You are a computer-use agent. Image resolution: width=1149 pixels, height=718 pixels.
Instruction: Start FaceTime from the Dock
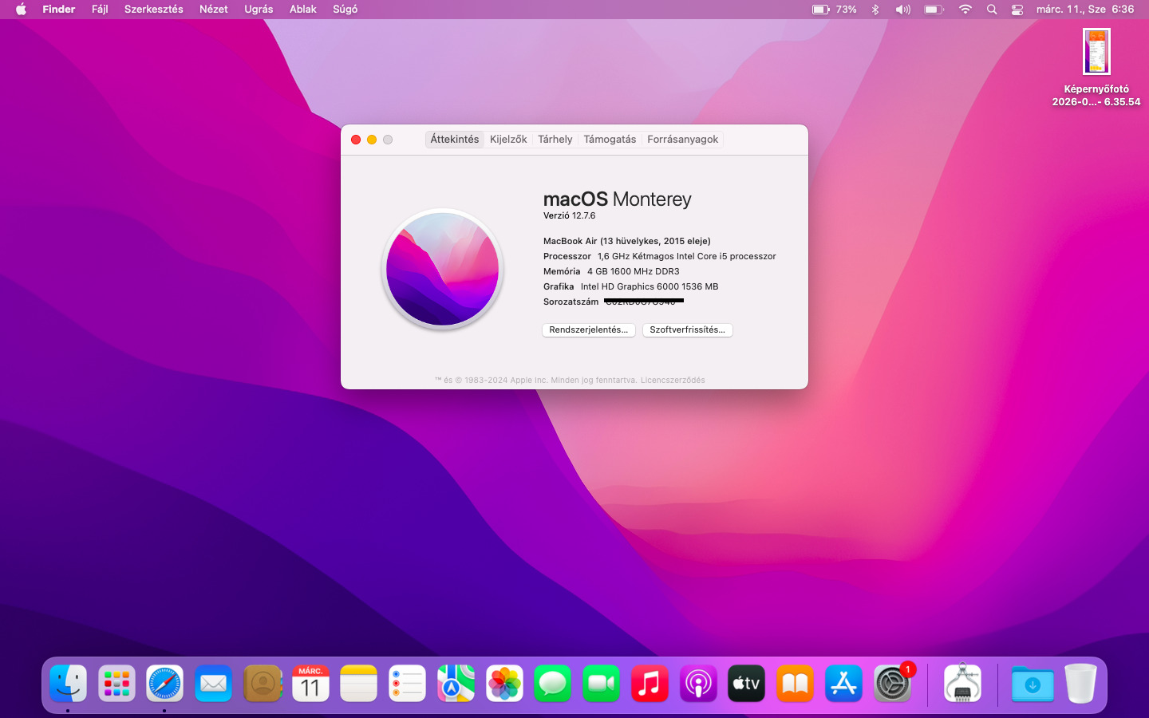point(602,684)
